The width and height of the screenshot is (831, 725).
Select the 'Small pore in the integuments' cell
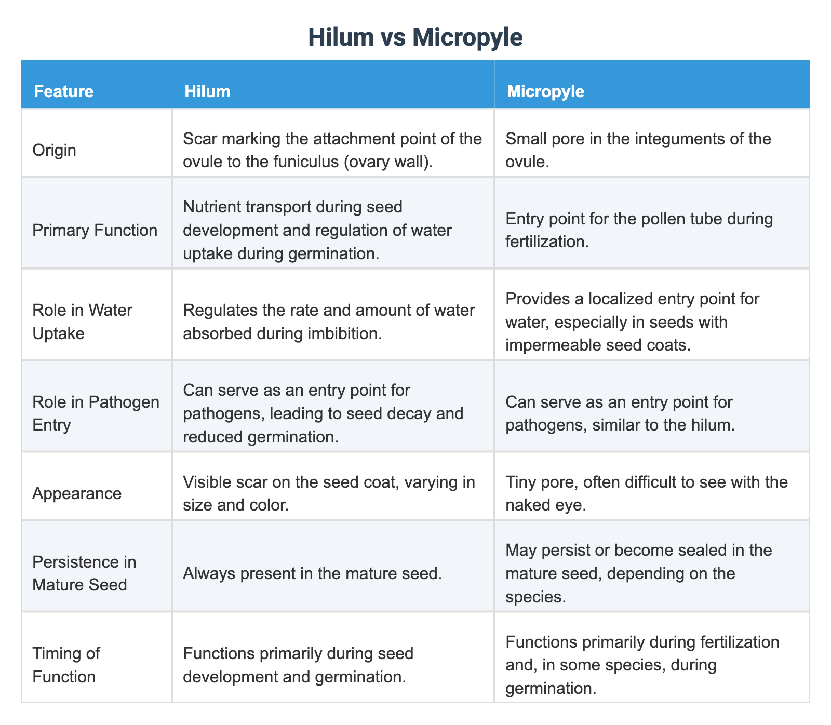point(639,150)
